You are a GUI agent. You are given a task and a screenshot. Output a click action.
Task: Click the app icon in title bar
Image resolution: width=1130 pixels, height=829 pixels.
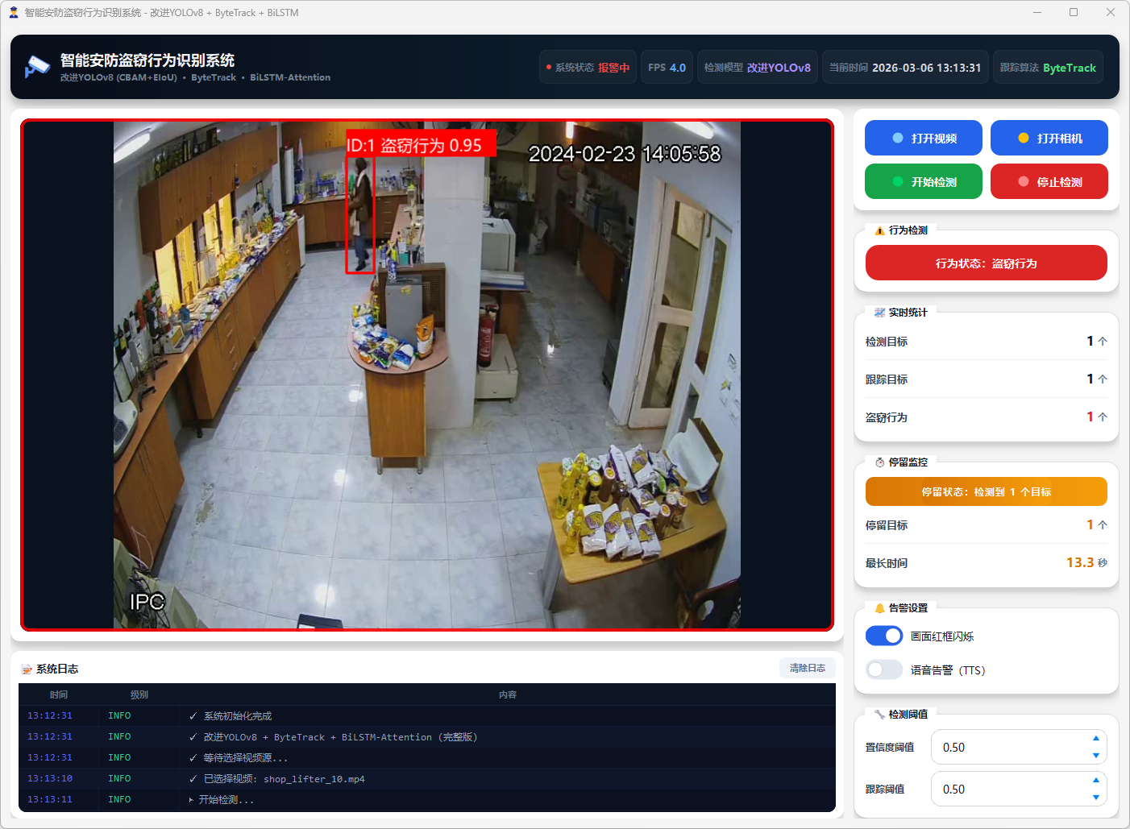click(x=13, y=12)
